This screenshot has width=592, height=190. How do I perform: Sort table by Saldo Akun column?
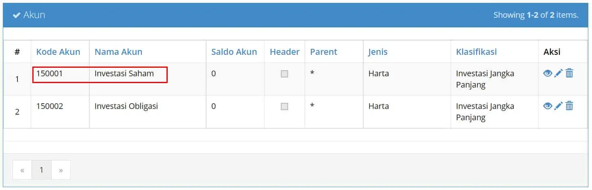[234, 52]
